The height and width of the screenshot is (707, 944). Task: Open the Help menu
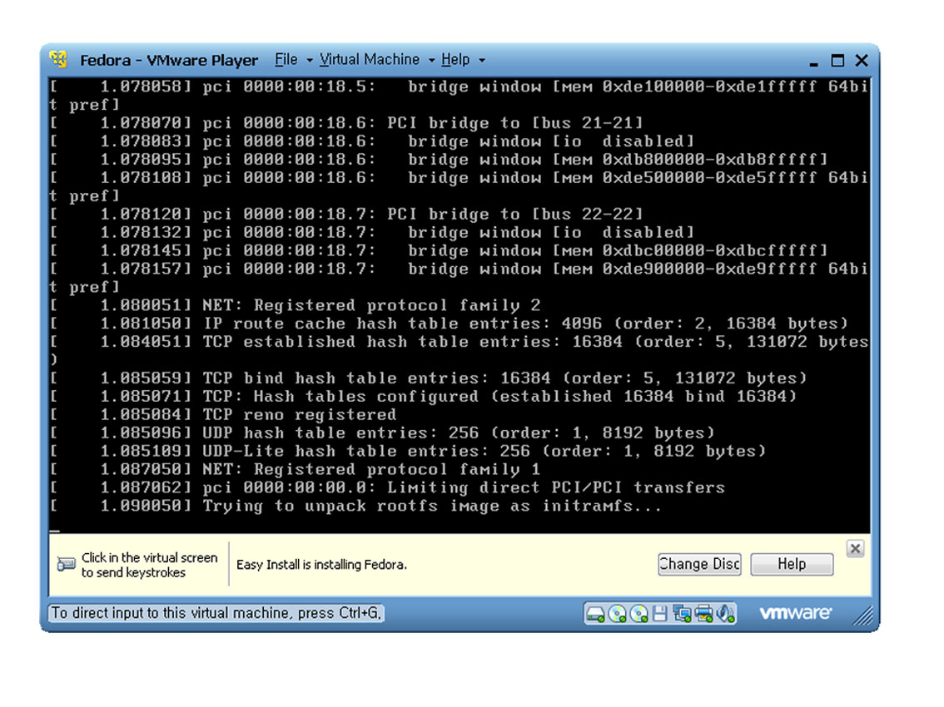coord(455,60)
